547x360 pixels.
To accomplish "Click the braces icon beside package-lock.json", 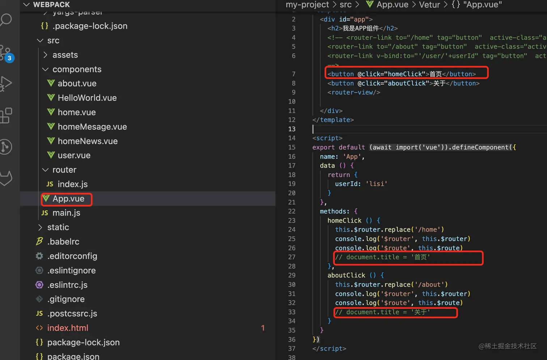I will pos(39,342).
